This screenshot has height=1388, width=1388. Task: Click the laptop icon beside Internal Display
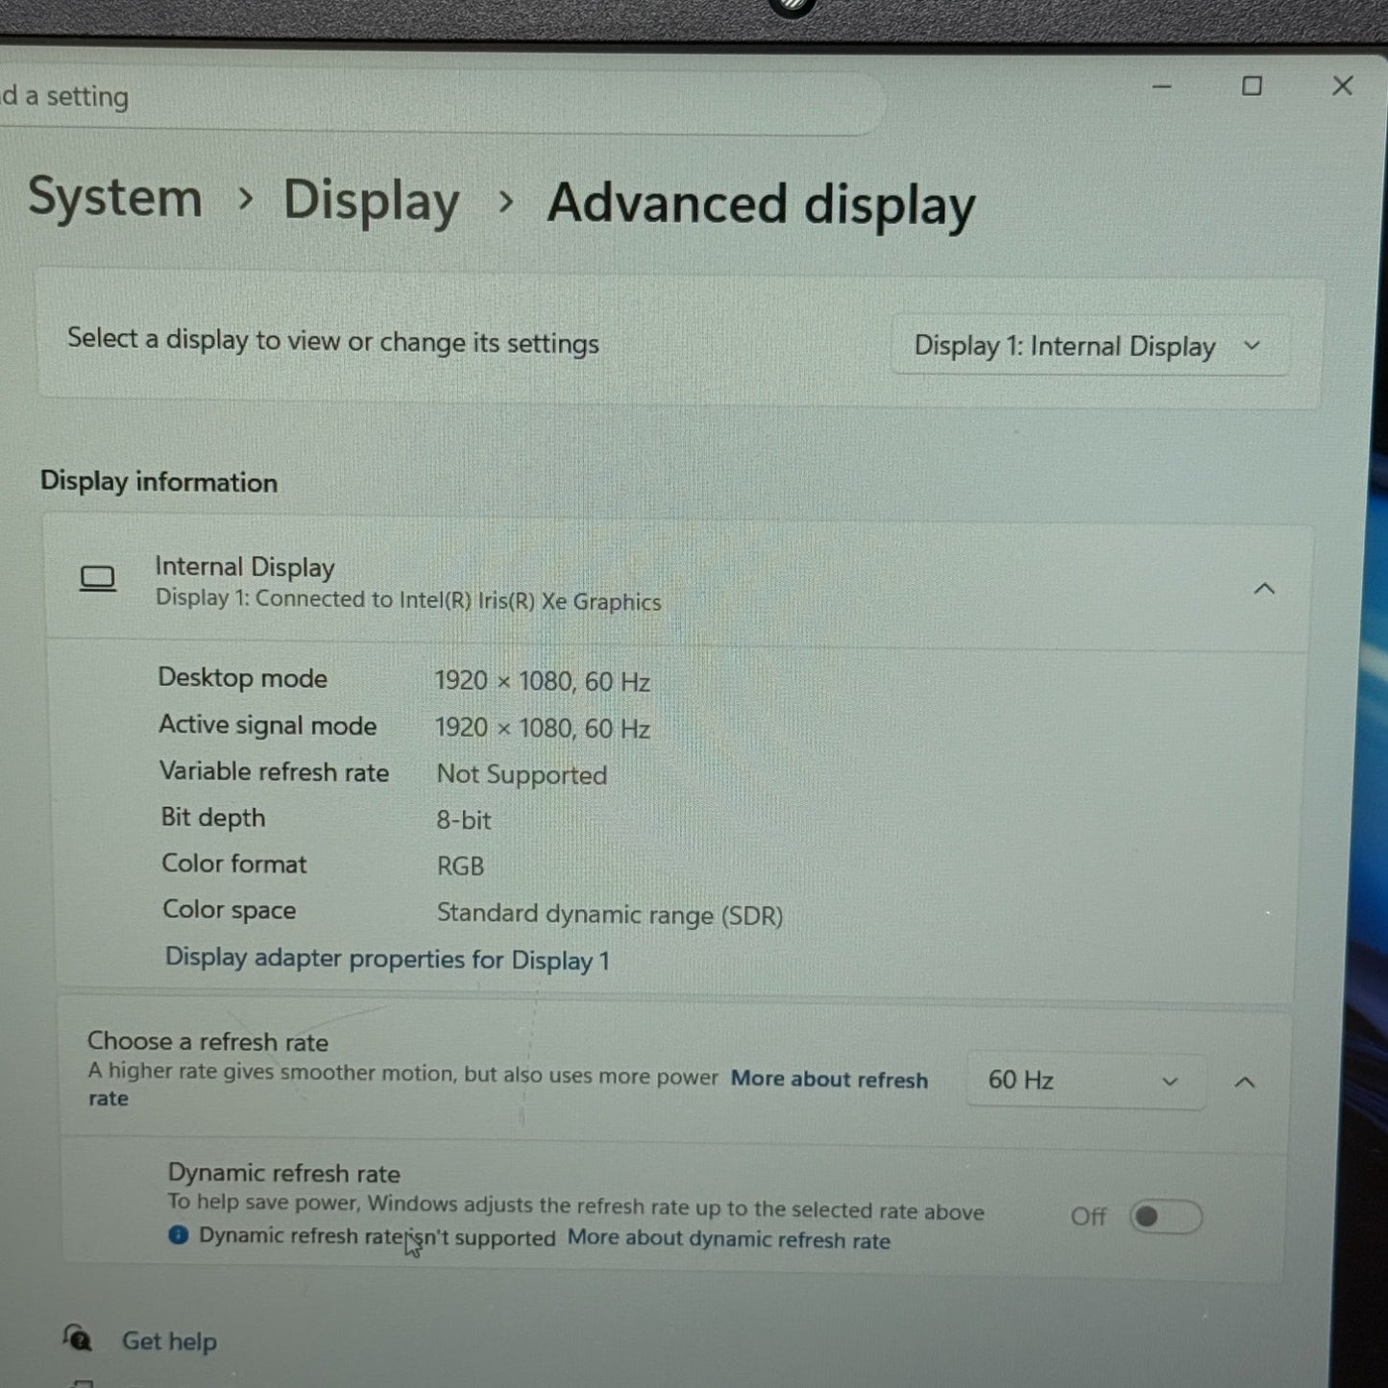(97, 578)
